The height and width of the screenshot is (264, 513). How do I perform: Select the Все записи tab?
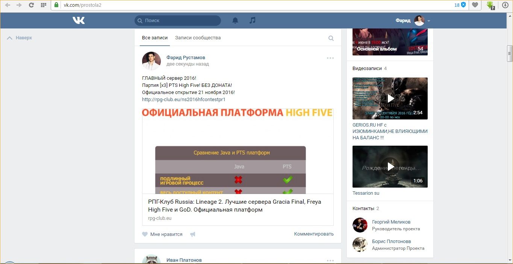pos(155,38)
